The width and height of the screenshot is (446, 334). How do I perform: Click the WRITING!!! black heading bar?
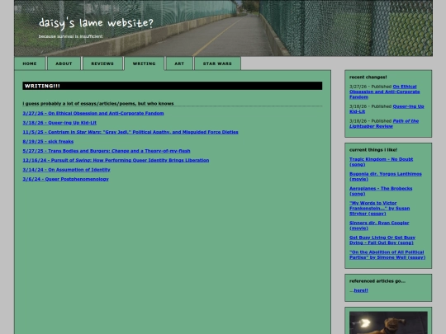click(173, 86)
